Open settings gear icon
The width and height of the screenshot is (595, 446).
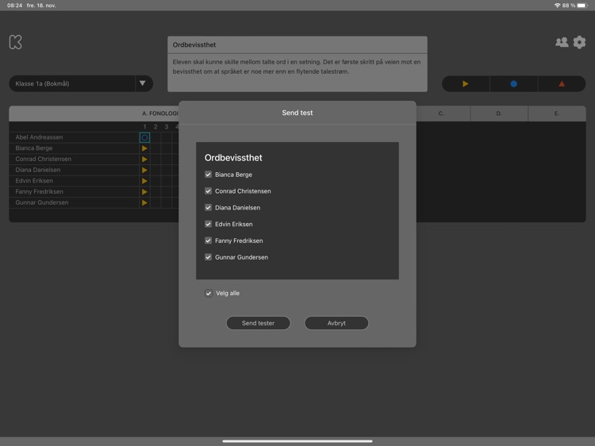point(579,42)
